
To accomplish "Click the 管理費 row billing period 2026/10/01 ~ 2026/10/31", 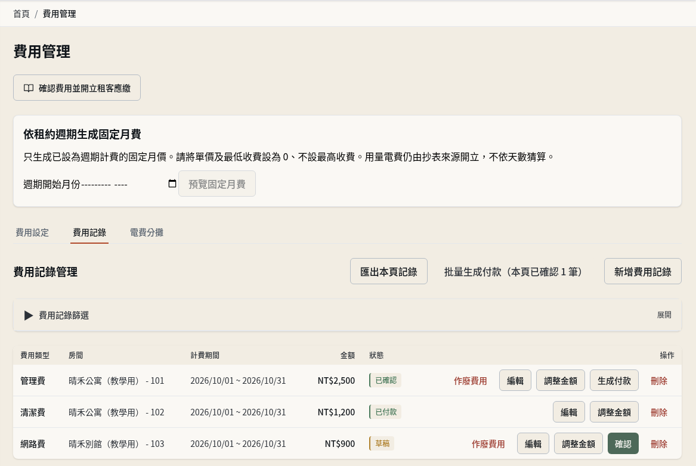I will pos(238,380).
